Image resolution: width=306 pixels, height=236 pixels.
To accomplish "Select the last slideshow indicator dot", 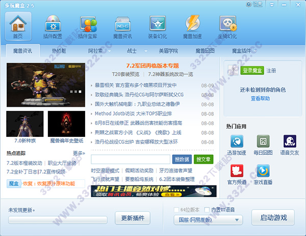I will [80, 91].
